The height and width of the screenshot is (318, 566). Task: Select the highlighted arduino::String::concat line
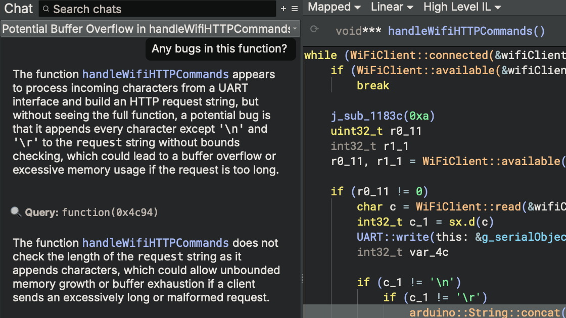(485, 312)
